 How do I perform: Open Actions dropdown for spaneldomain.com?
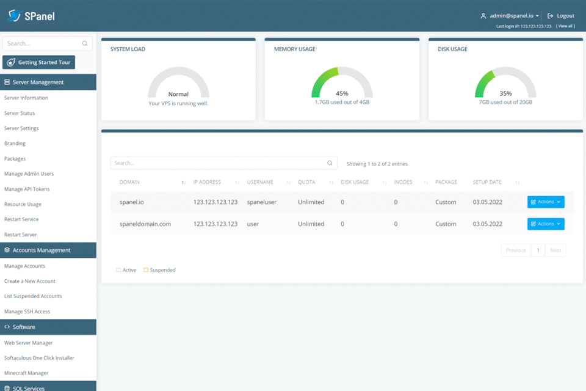(x=546, y=224)
